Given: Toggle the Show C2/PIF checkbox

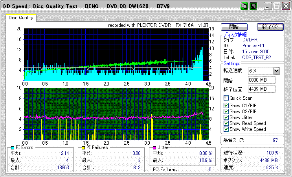Looking at the screenshot, I should click(226, 111).
